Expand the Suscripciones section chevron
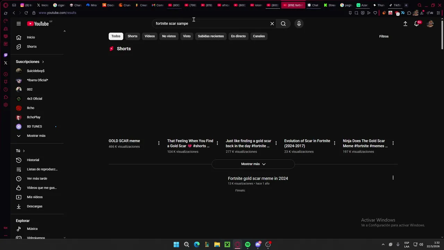 43,62
